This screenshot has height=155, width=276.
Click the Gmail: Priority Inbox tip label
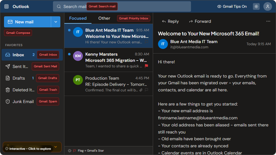(134, 18)
